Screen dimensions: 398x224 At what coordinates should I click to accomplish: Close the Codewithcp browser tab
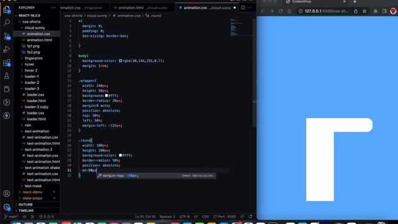pyautogui.click(x=344, y=1)
